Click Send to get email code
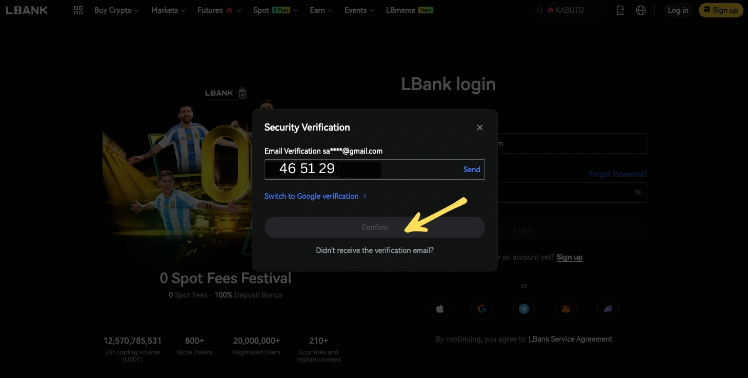748x378 pixels. tap(472, 170)
